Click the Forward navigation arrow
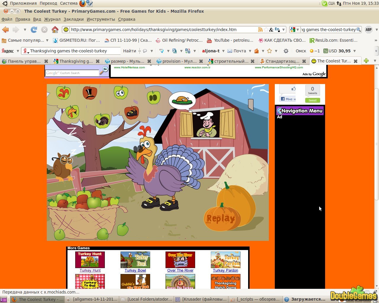Viewport: 379px width, 303px height. [x=16, y=30]
